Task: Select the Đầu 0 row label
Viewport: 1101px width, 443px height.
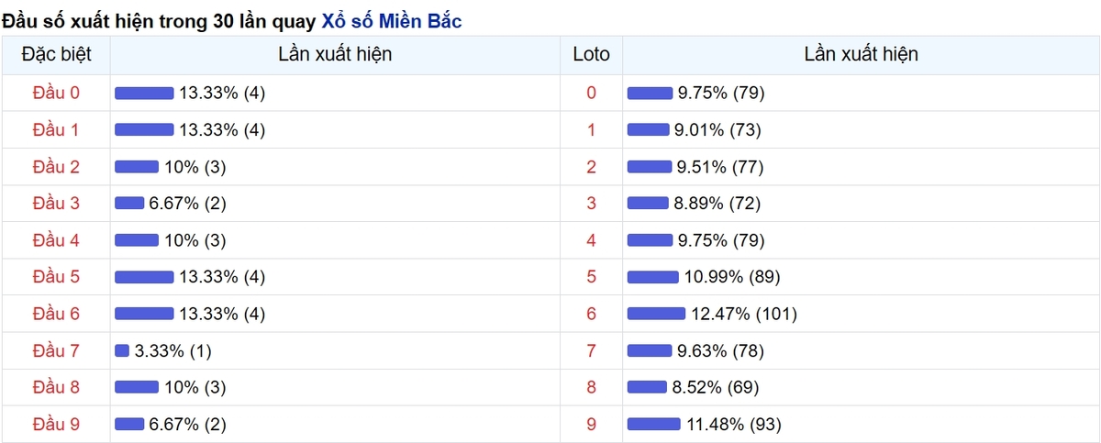Action: [x=56, y=93]
